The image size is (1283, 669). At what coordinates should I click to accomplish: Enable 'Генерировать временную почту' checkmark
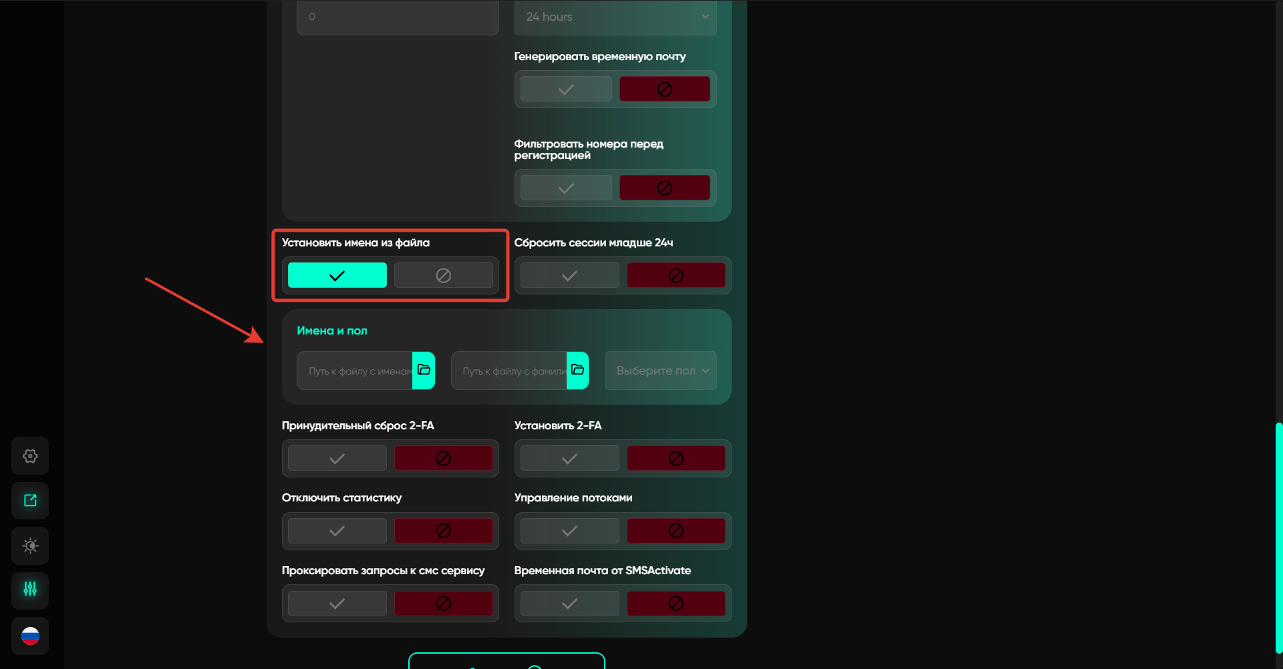566,89
